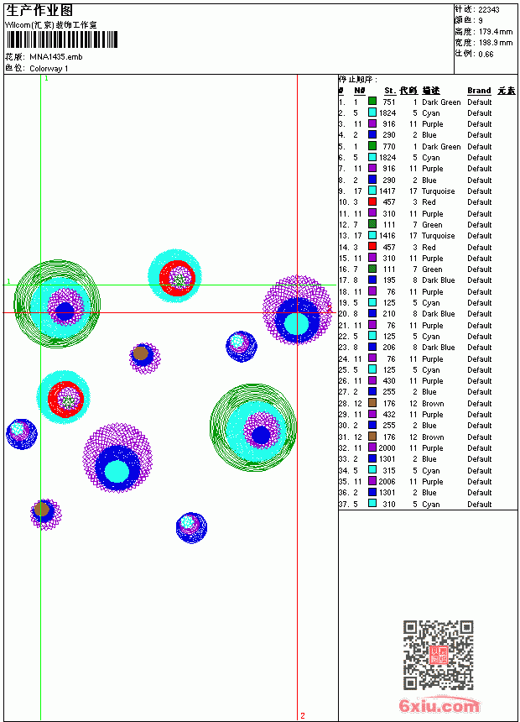The width and height of the screenshot is (520, 722).
Task: Select the Brown swatch in stop row 28
Action: coord(372,403)
